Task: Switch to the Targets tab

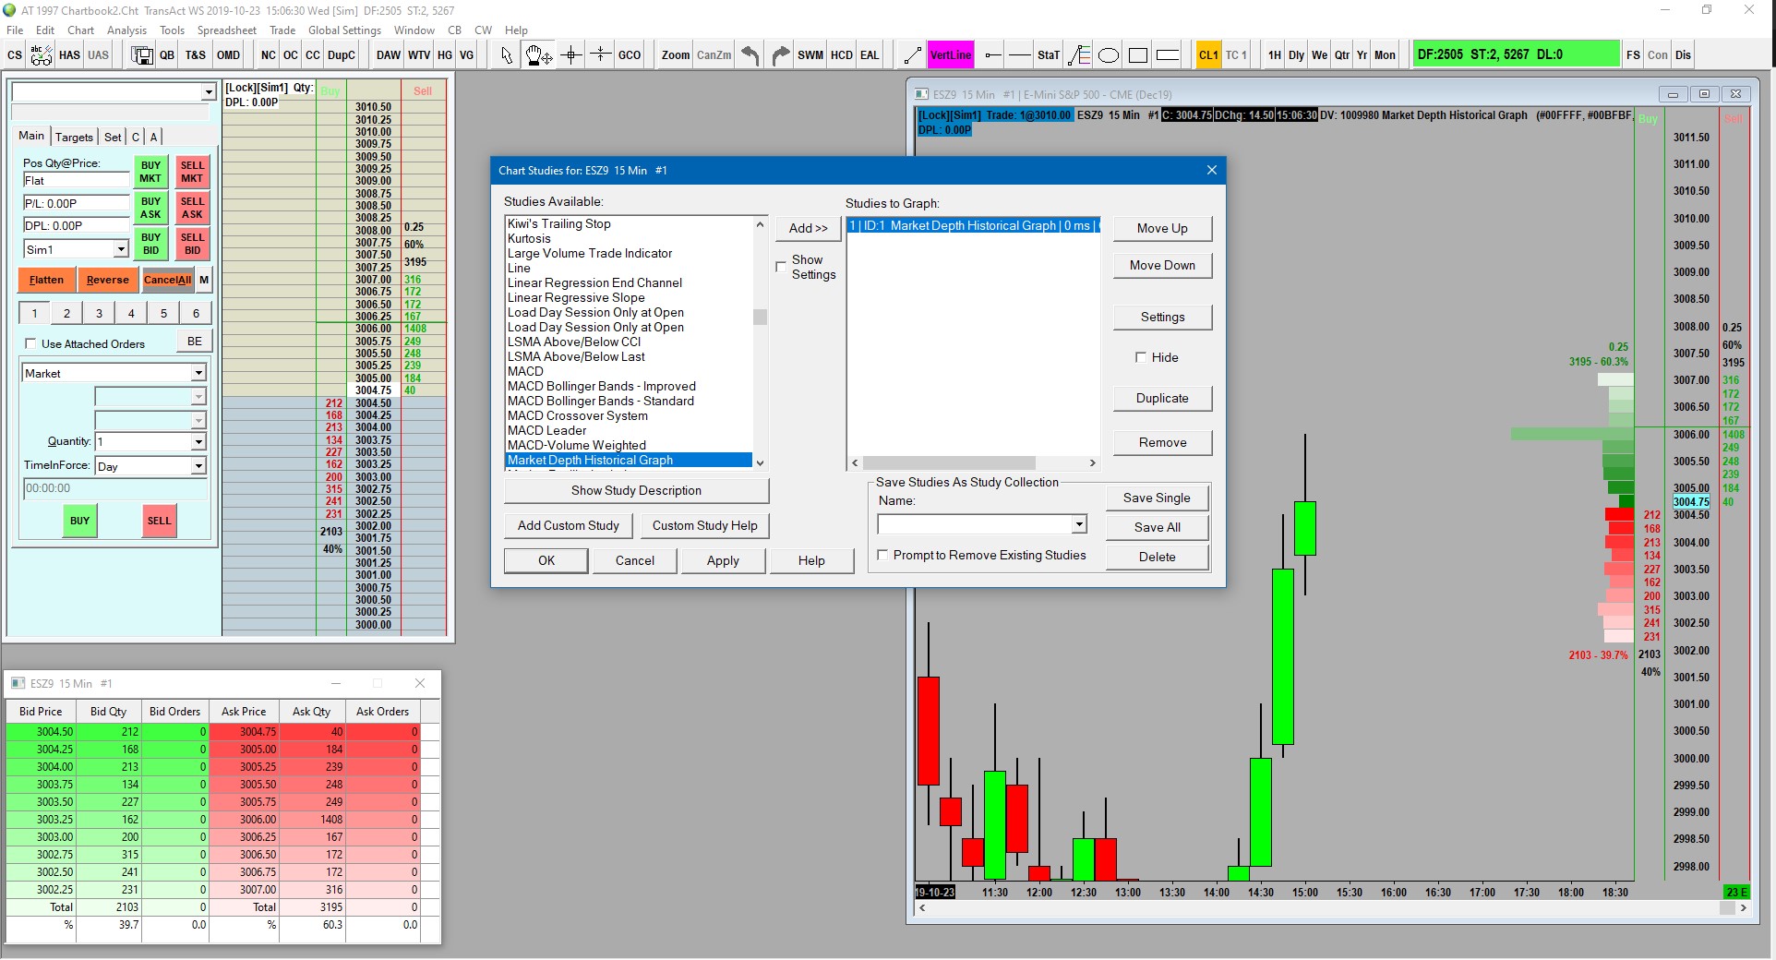Action: (74, 137)
